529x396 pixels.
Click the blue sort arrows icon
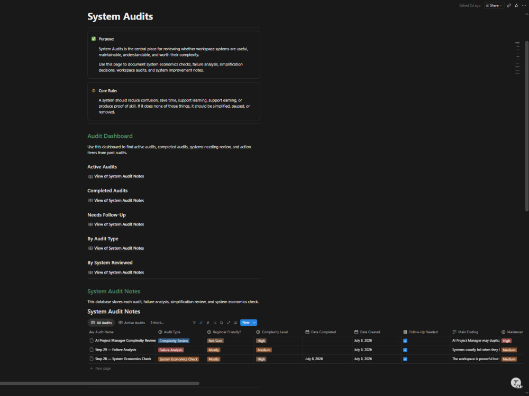(x=200, y=323)
